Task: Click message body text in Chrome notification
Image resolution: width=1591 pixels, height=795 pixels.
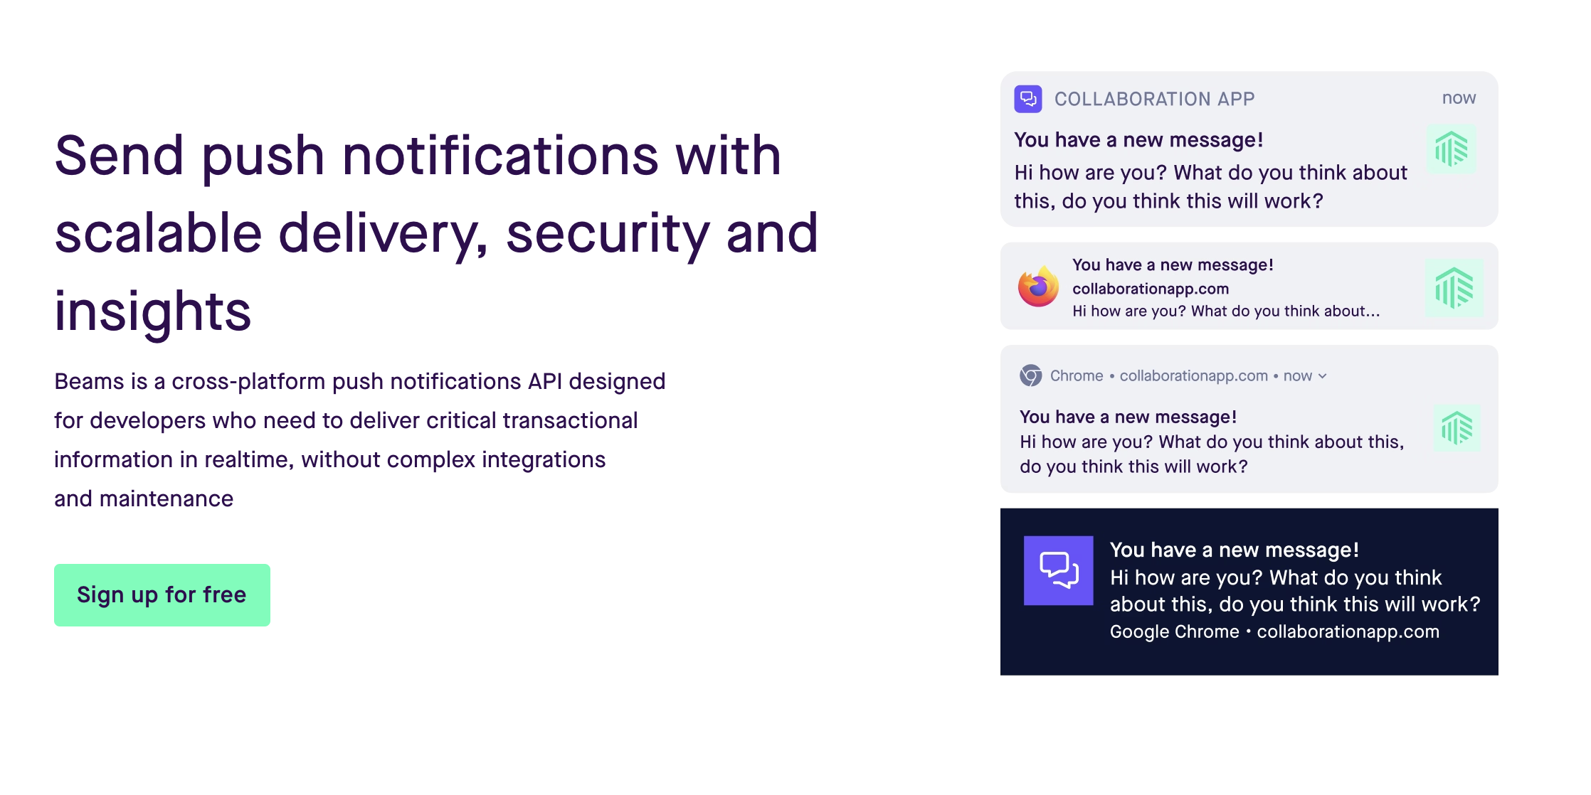Action: click(x=1211, y=454)
